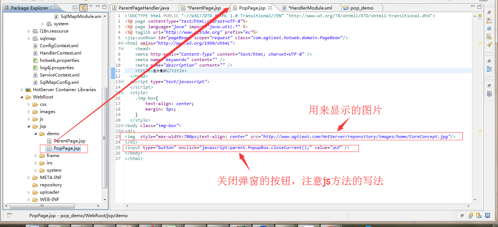Open the pop_demo editor tab

point(361,8)
